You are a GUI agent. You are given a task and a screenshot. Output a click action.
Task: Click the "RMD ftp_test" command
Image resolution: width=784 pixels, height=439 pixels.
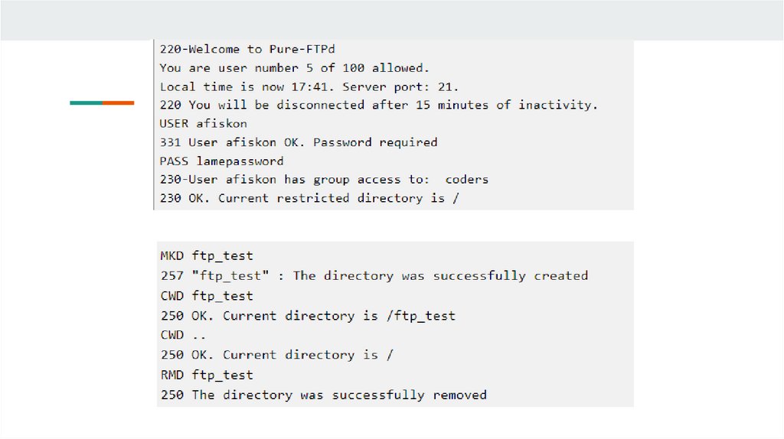click(x=206, y=375)
